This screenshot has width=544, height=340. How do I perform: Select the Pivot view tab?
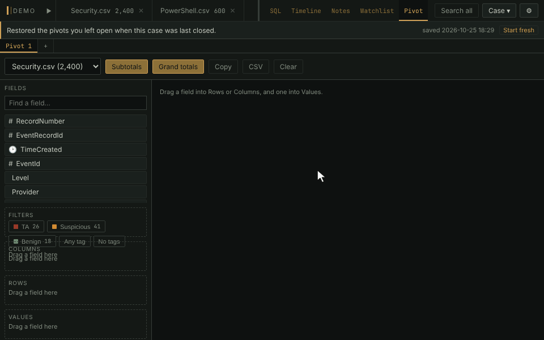click(x=413, y=11)
